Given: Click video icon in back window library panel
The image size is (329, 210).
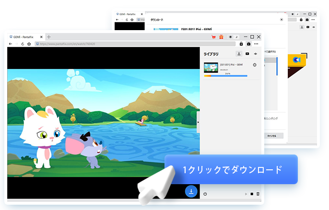Looking at the screenshot, I should tap(308, 27).
